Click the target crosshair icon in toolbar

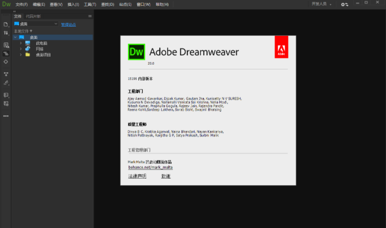coord(6,62)
